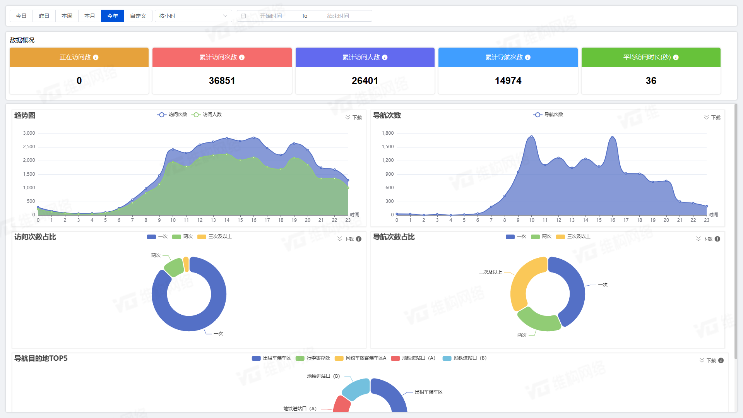This screenshot has width=743, height=418.
Task: Select the 今年 tab
Action: pos(113,16)
